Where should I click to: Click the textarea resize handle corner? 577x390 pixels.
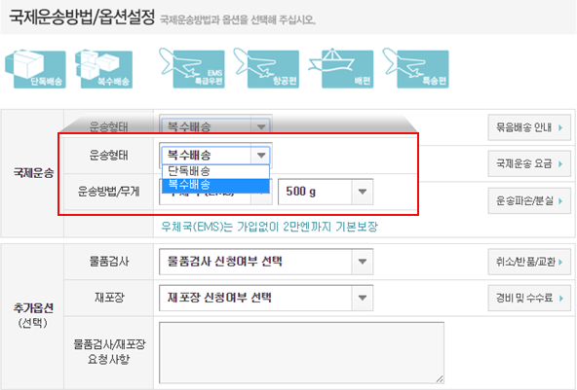[x=440, y=379]
